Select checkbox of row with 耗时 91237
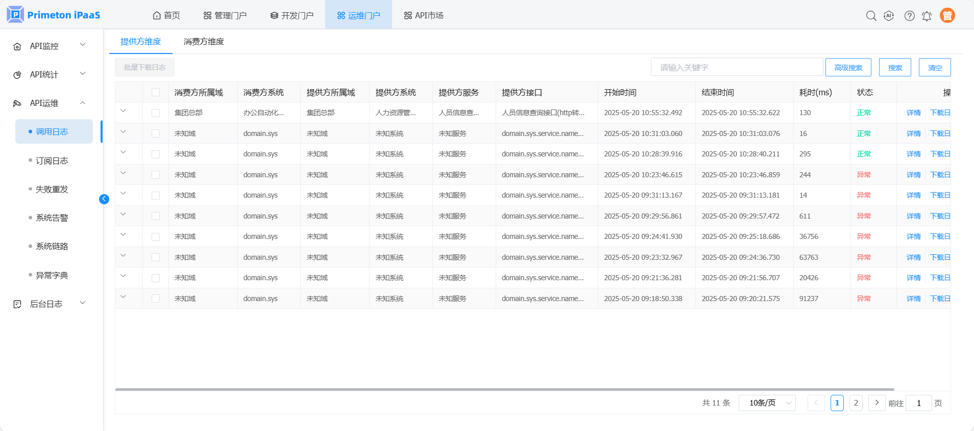Image resolution: width=974 pixels, height=431 pixels. (x=156, y=299)
